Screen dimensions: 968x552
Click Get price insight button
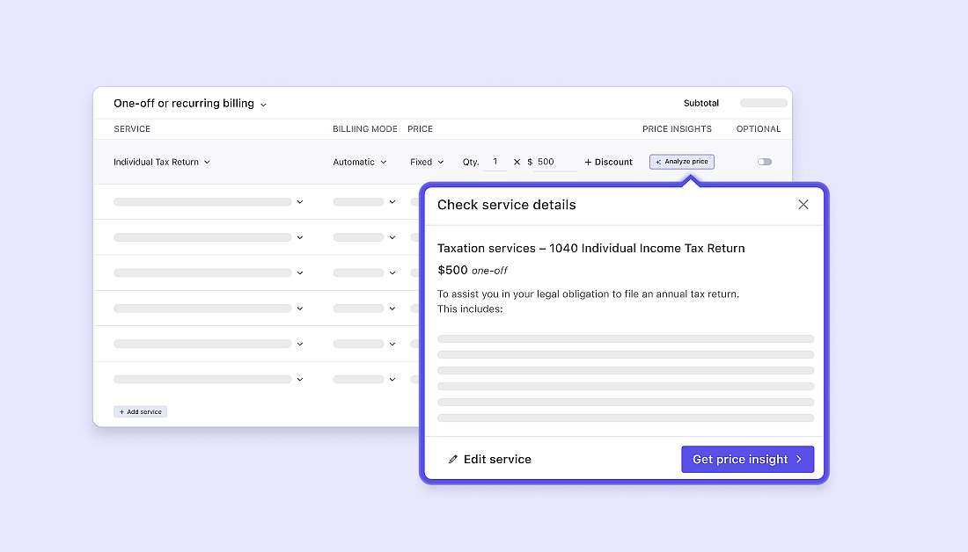(747, 459)
